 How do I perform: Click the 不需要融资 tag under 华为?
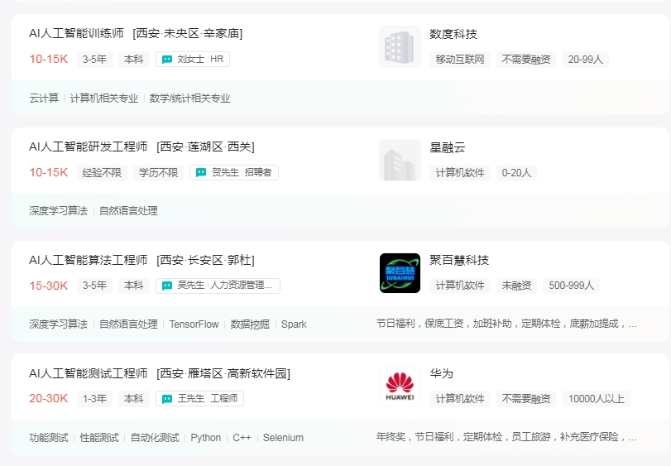click(x=526, y=399)
